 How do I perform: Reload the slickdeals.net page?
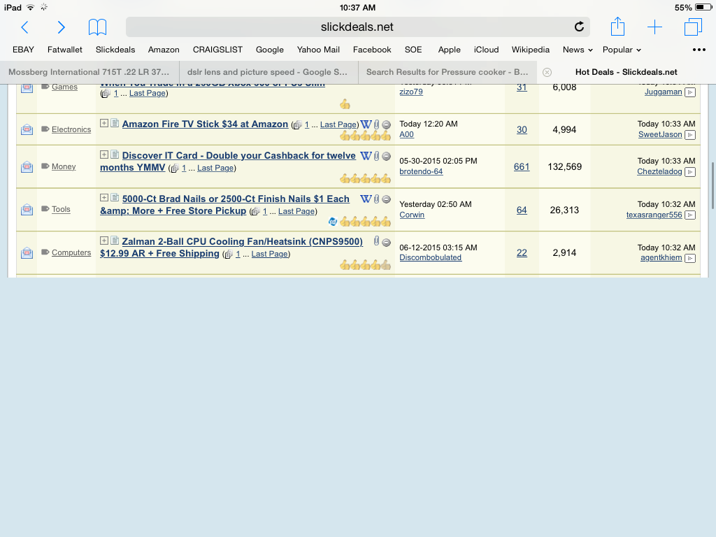(x=579, y=27)
